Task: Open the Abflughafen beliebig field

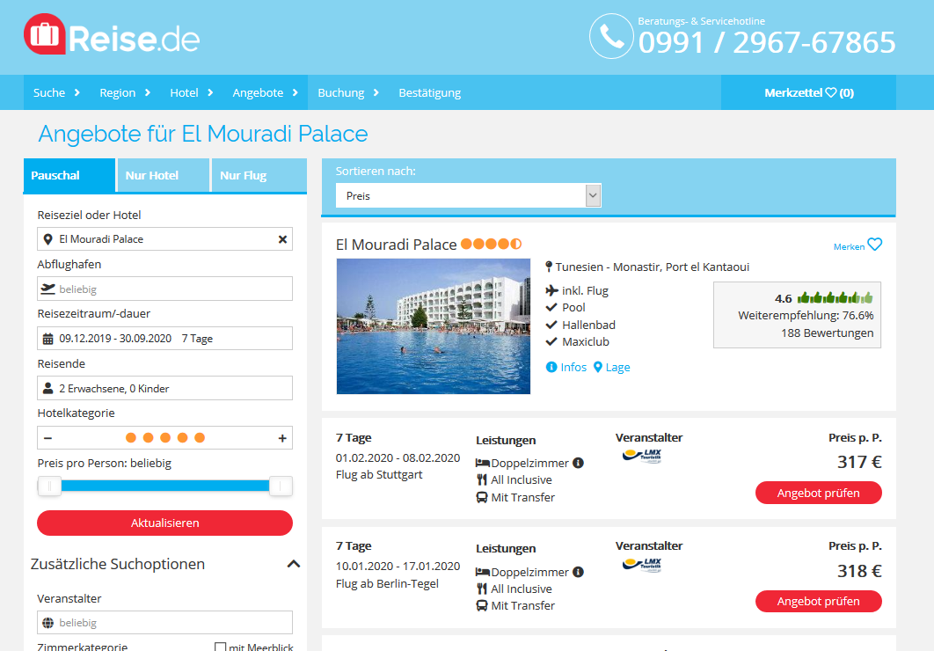Action: click(165, 289)
